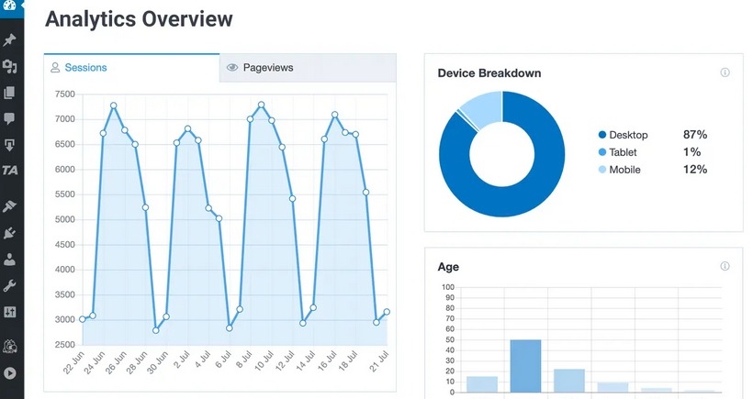The image size is (753, 399).
Task: Select the Sessions tab
Action: pos(84,68)
